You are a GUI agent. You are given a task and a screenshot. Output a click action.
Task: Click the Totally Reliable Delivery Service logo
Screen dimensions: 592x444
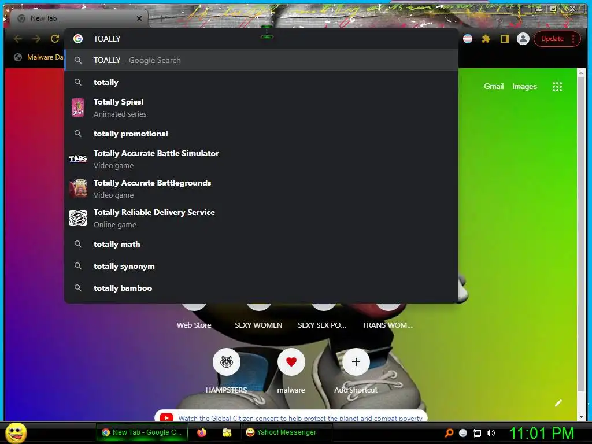[78, 218]
